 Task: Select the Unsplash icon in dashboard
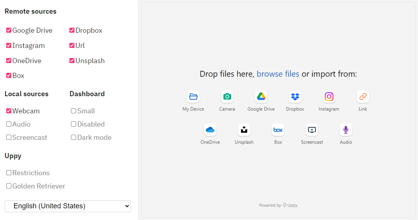point(244,130)
